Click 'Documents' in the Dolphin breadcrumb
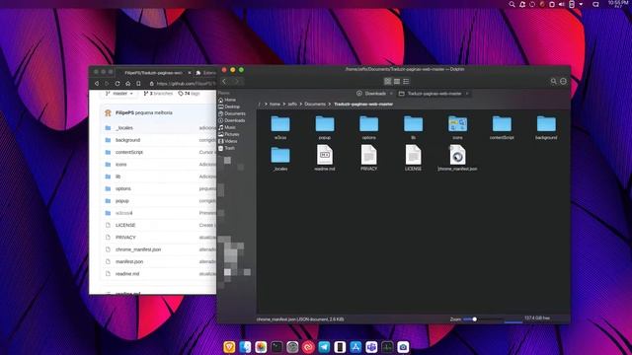This screenshot has height=355, width=632. pos(315,104)
